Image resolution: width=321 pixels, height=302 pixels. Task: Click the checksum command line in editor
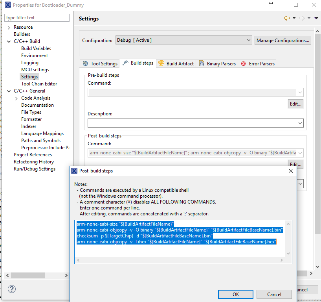pyautogui.click(x=145, y=236)
